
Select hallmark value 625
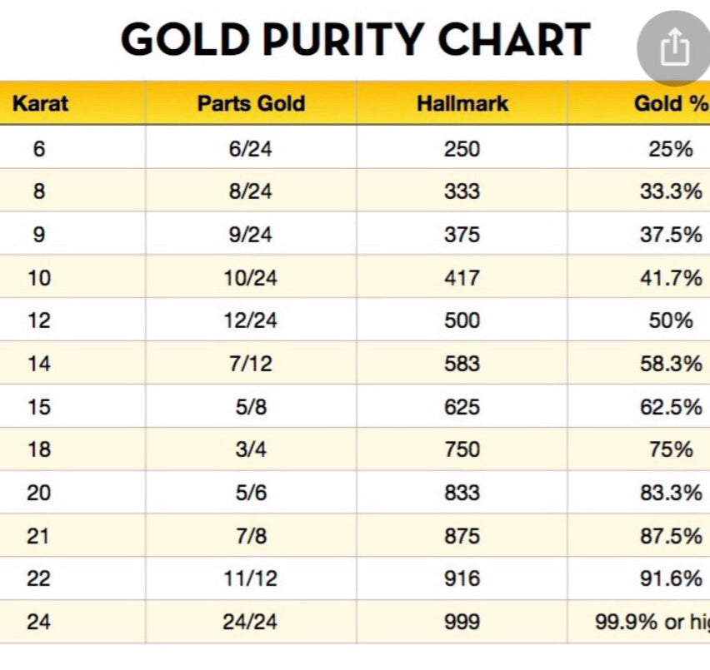coord(462,407)
